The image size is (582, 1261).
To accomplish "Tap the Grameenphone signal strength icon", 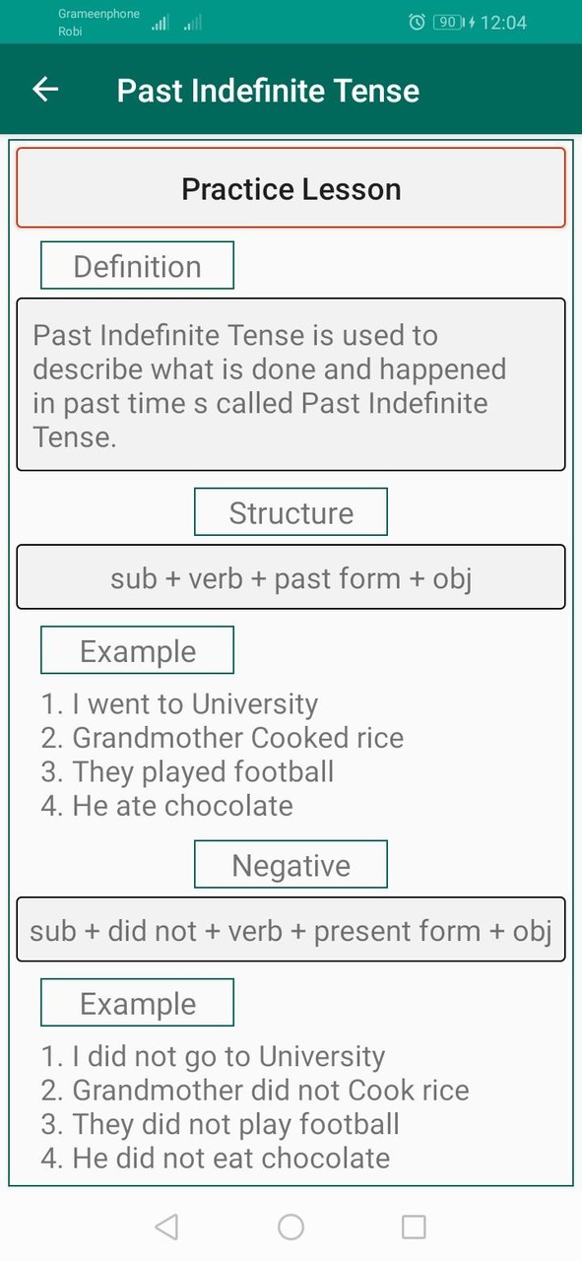I will [159, 22].
